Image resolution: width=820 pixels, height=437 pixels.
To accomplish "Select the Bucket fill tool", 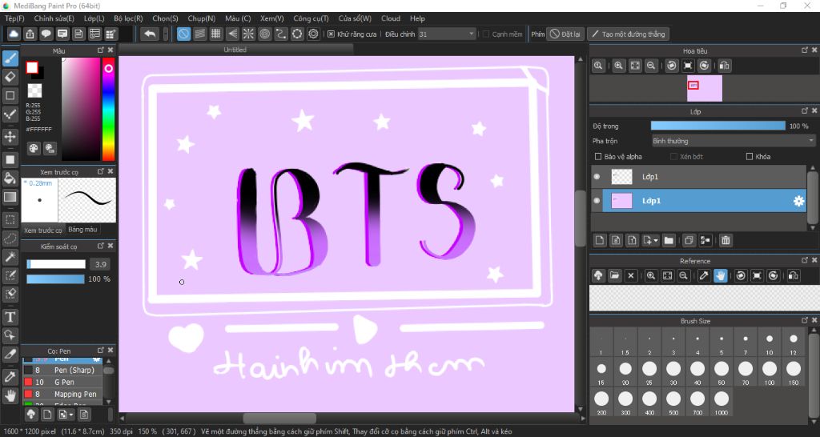I will tap(10, 178).
